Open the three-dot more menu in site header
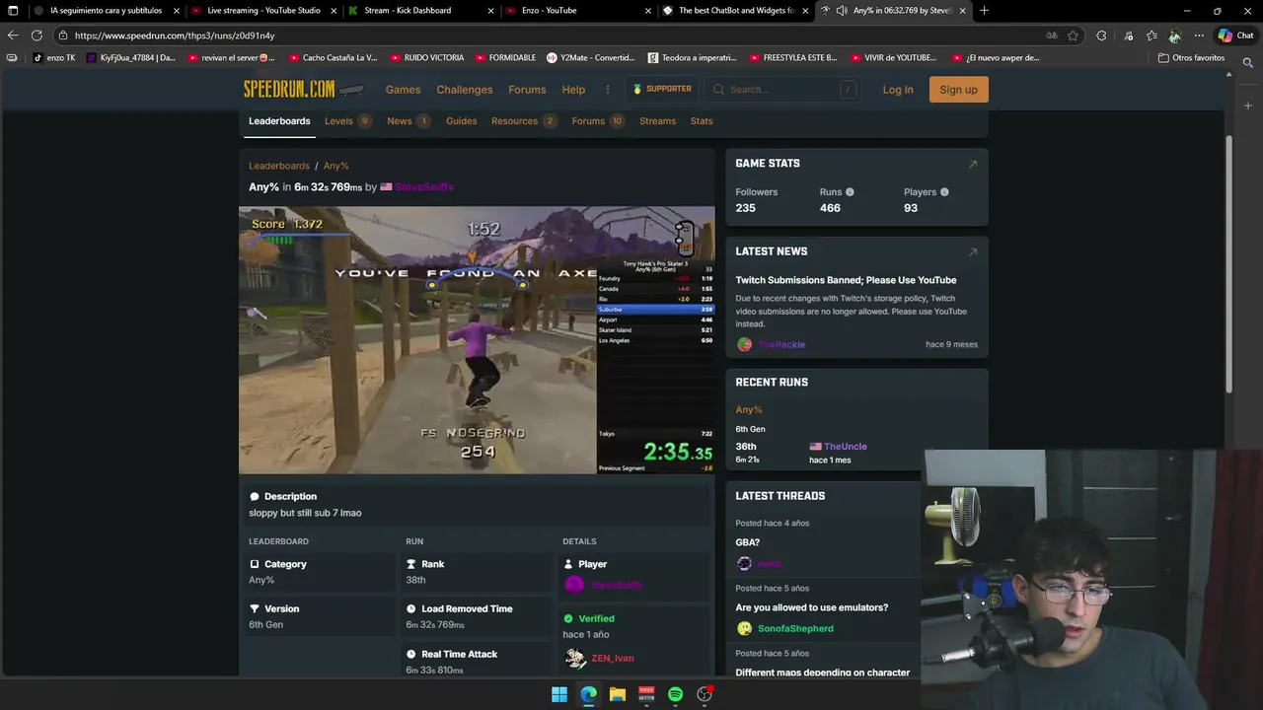This screenshot has width=1263, height=710. coord(608,90)
